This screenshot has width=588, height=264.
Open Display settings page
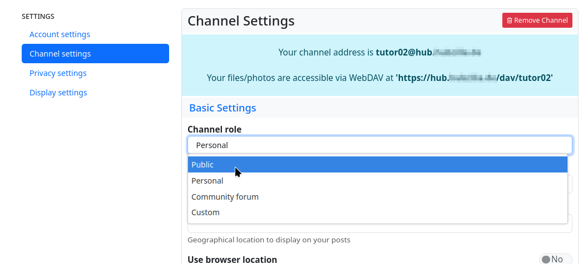point(58,93)
